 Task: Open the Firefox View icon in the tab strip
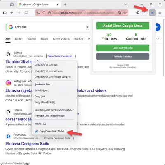[x=12, y=5]
